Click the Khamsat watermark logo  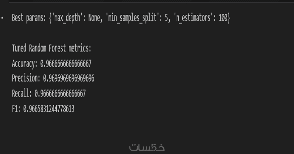point(147,147)
